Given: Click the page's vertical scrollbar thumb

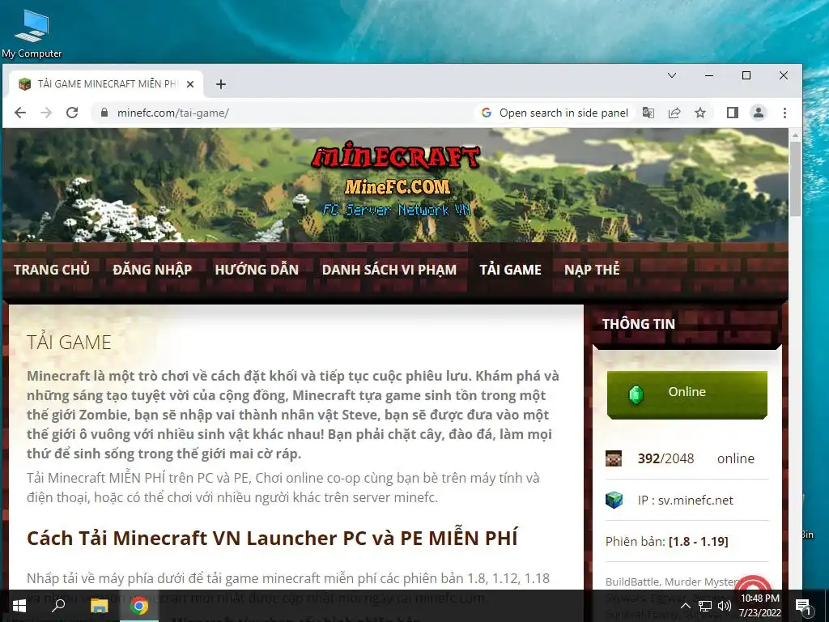Looking at the screenshot, I should [795, 179].
